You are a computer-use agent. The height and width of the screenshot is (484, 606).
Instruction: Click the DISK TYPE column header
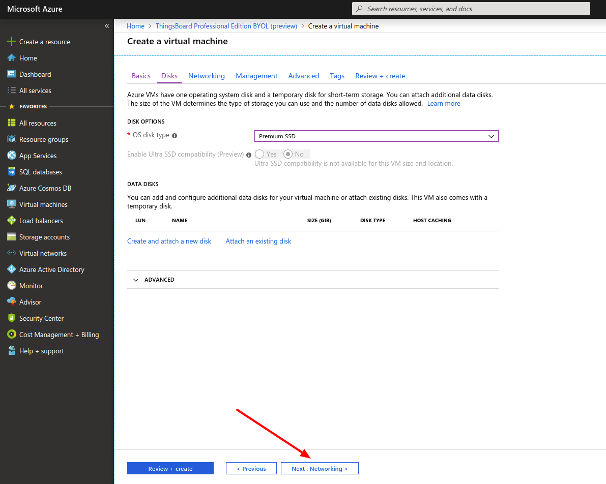click(372, 220)
